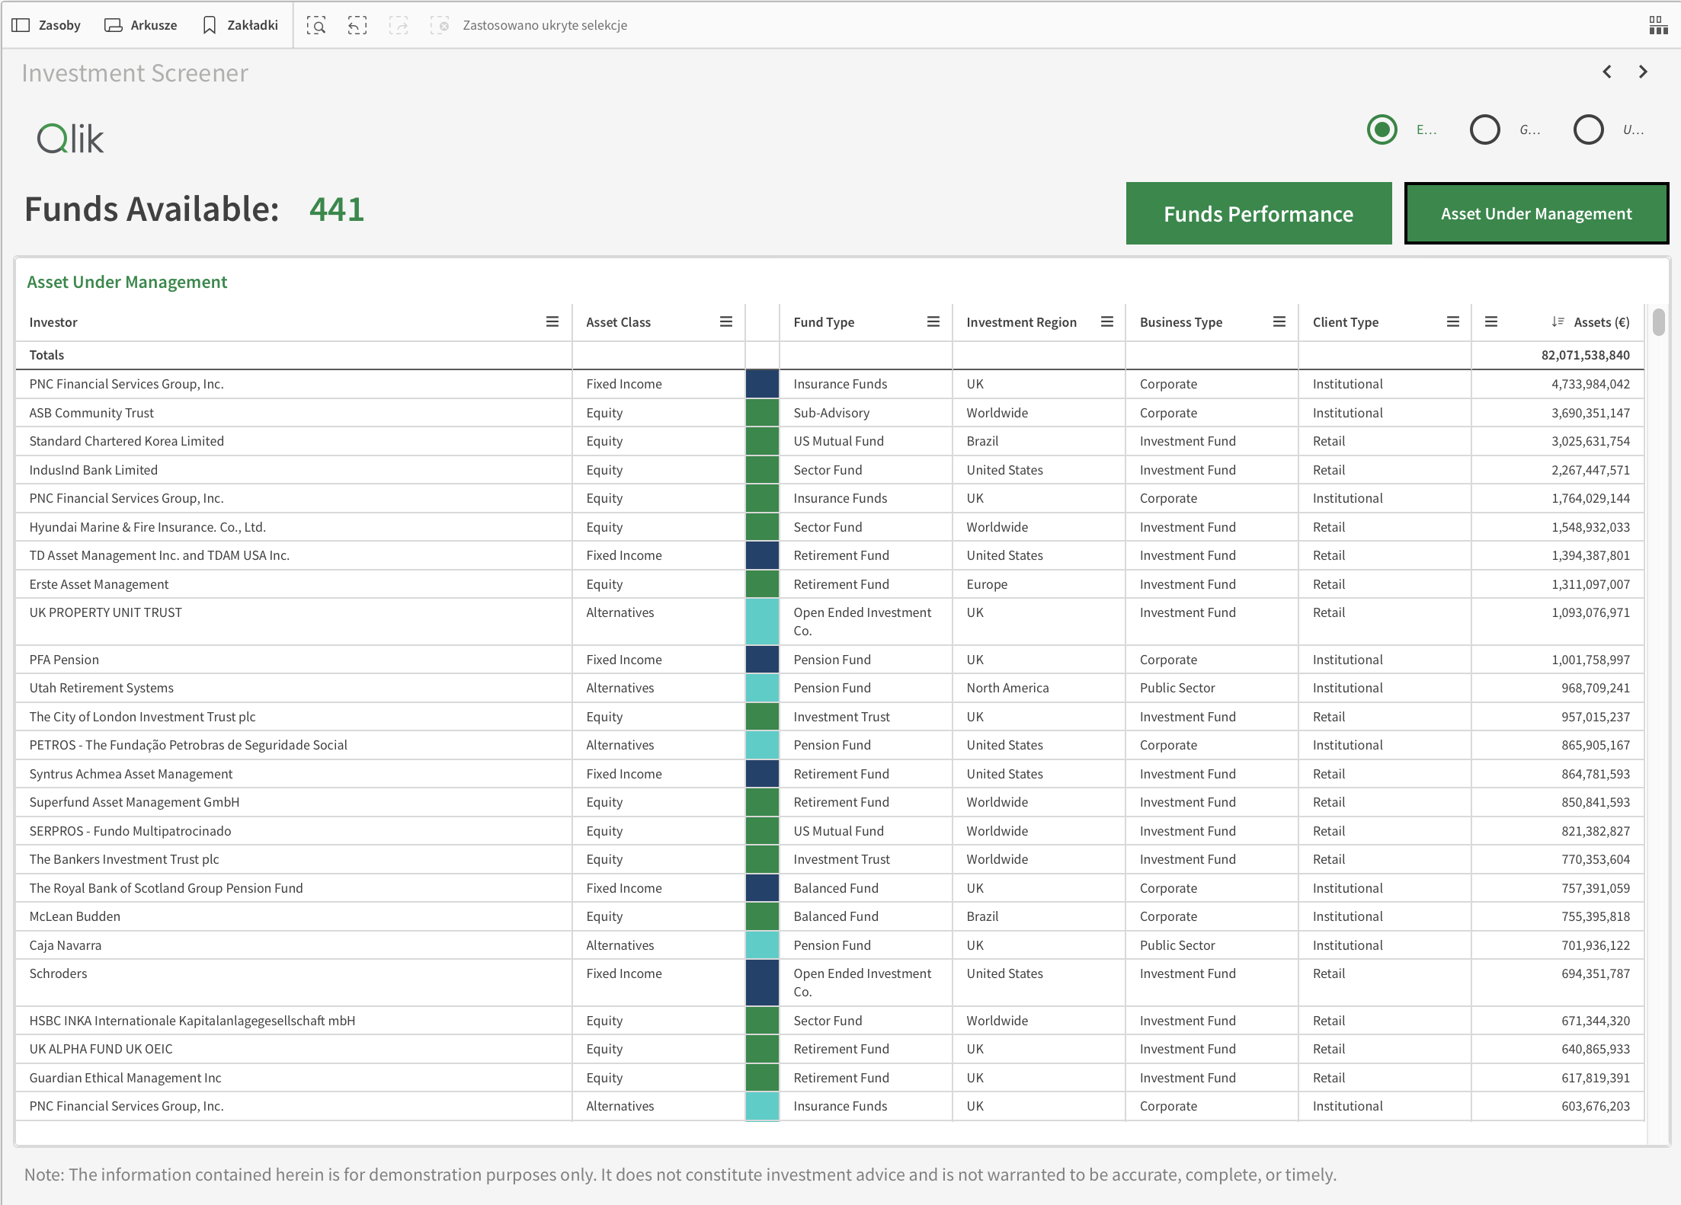Select the G... currency radio button
This screenshot has height=1205, width=1681.
(x=1484, y=129)
